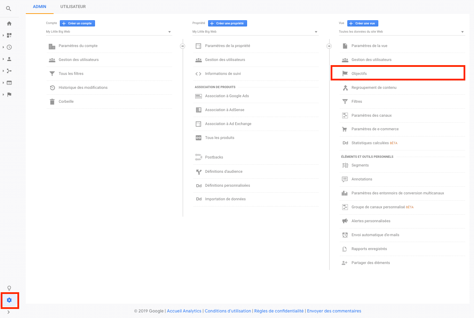The height and width of the screenshot is (318, 474).
Task: Open the Home icon in left sidebar
Action: [x=9, y=24]
